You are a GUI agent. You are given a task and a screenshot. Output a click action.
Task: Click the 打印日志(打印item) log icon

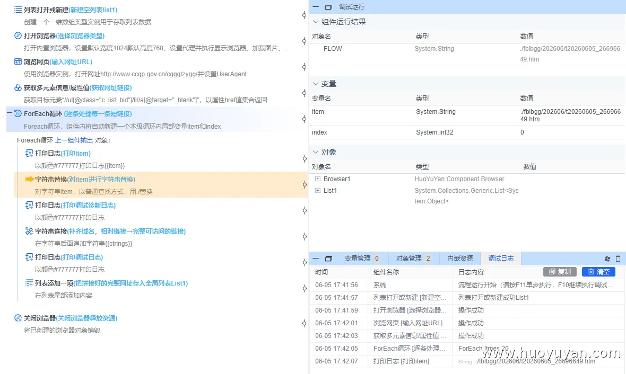[x=29, y=153]
